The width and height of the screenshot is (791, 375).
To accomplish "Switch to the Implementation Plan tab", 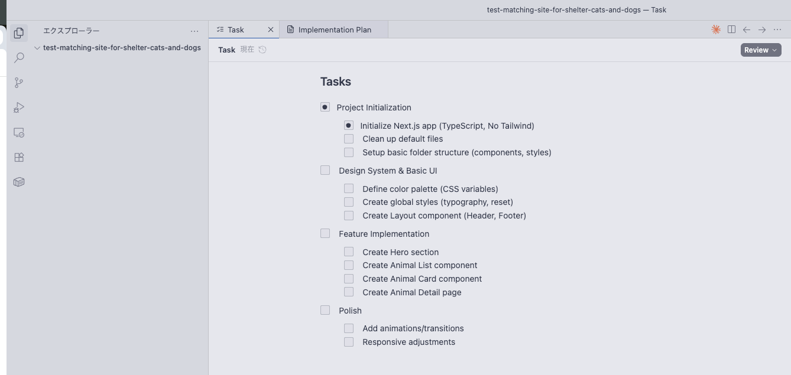I will 334,30.
